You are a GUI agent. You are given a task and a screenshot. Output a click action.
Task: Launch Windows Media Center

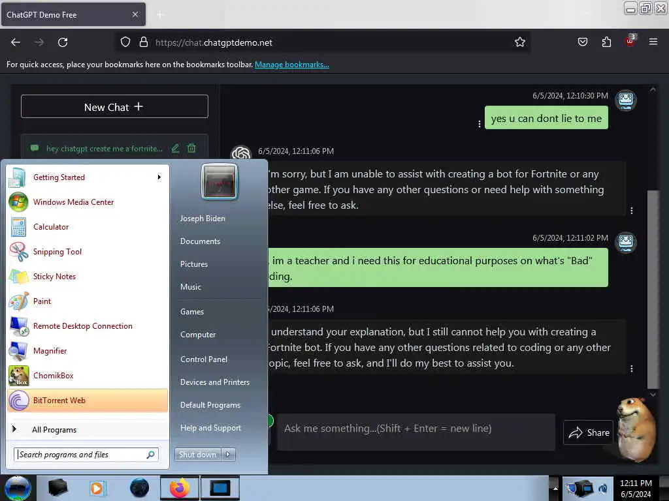[x=88, y=202]
